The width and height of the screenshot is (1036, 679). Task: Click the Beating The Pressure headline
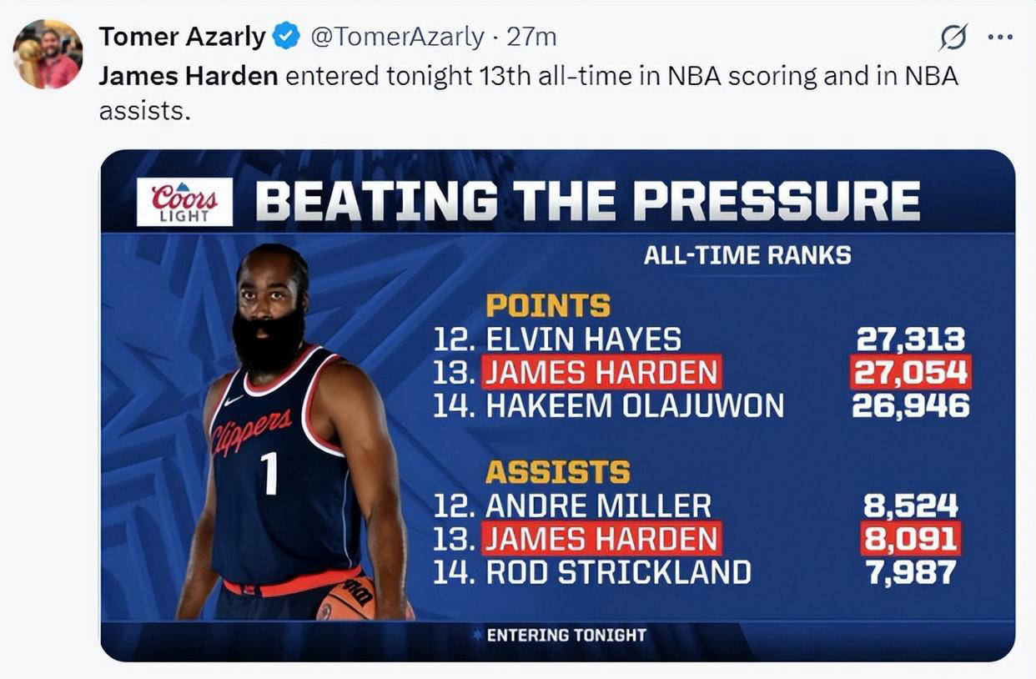tap(586, 201)
